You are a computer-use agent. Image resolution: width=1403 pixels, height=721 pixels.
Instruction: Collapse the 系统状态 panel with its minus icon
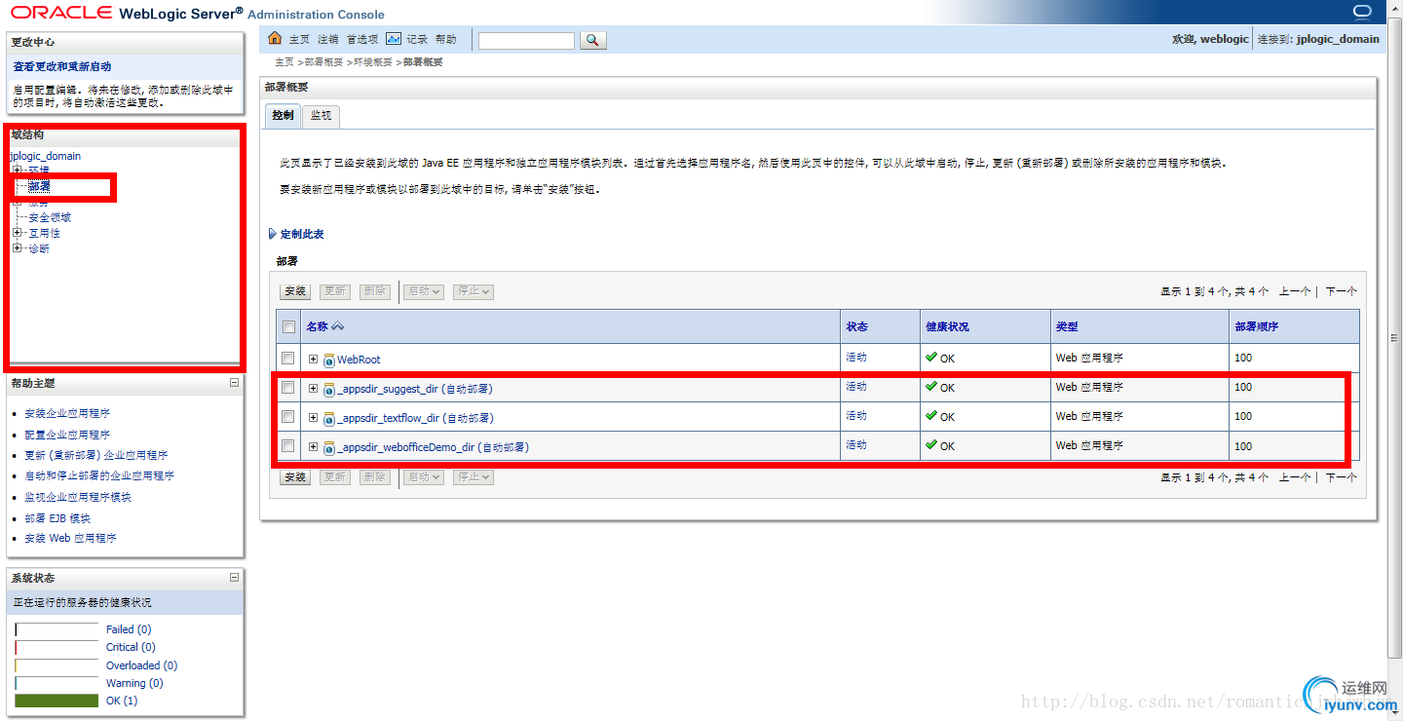tap(234, 578)
